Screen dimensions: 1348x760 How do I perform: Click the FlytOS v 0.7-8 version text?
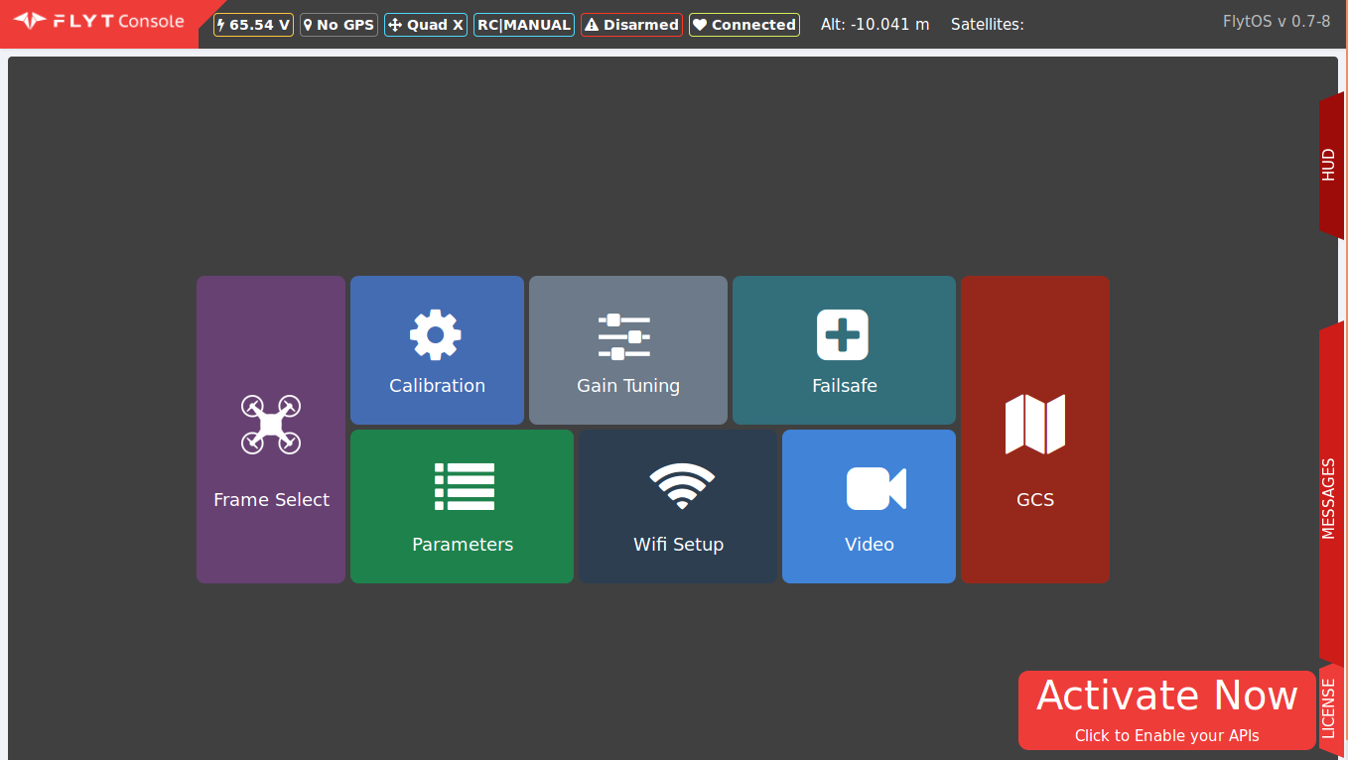click(x=1277, y=21)
